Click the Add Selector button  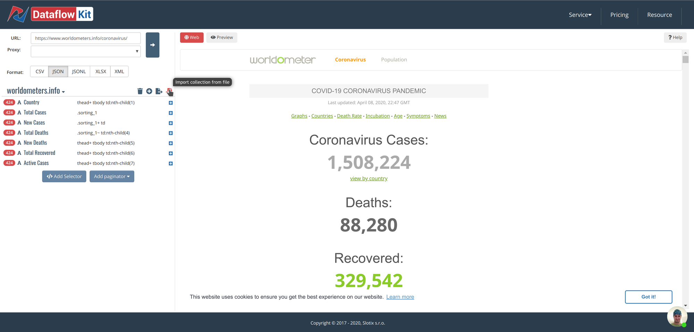(64, 176)
